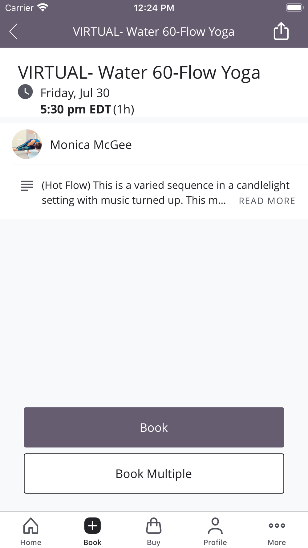Tap the large class title heading
Viewport: 308px width, 548px height.
click(139, 72)
